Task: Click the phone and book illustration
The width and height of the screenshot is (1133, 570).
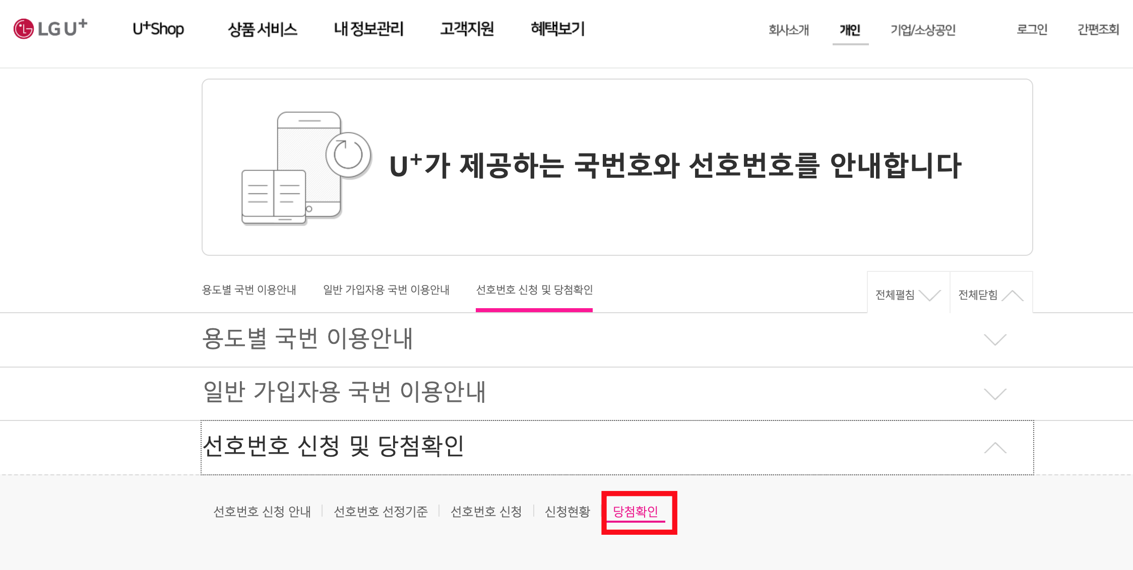Action: [306, 168]
